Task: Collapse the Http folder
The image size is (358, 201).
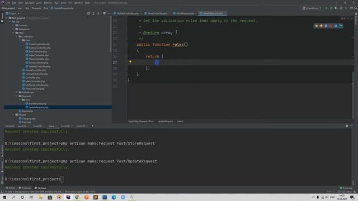Action: pyautogui.click(x=13, y=33)
